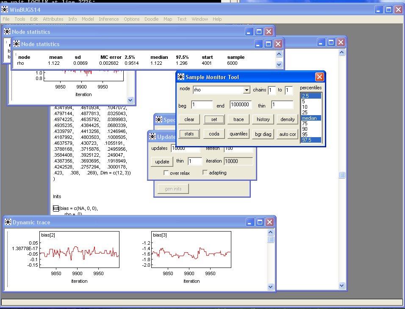This screenshot has width=405, height=309.
Task: Close the Sample Monitor Tool dialog
Action: [319, 77]
